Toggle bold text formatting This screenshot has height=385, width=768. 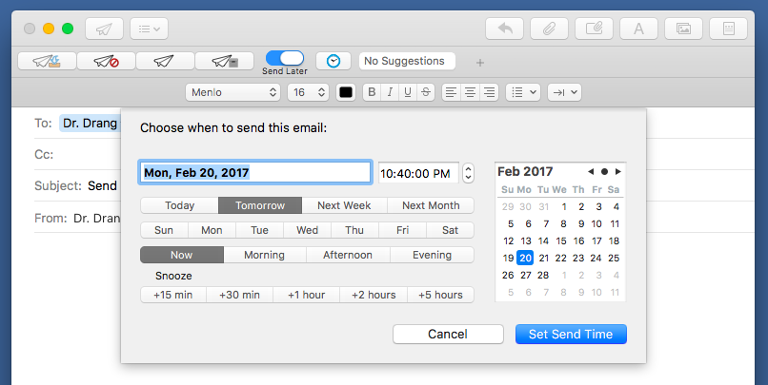372,92
